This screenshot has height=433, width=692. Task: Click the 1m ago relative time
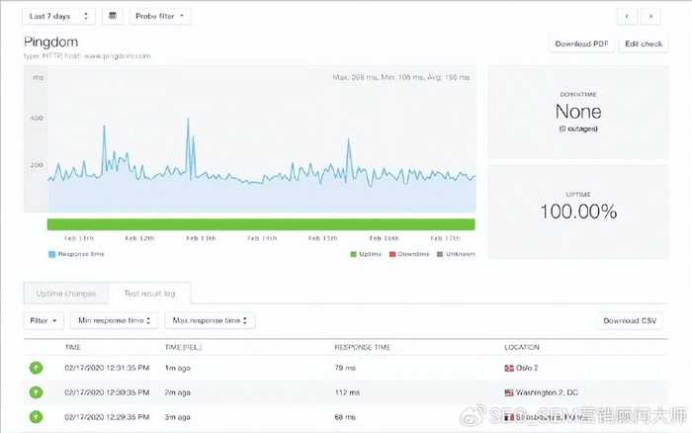click(x=177, y=368)
